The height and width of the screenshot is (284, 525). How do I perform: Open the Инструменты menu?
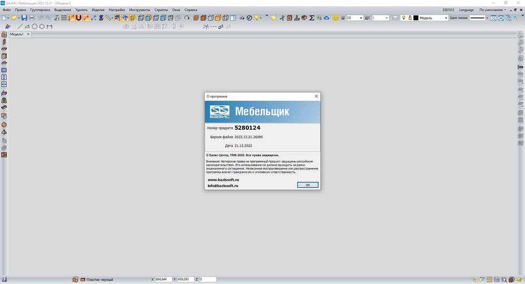pos(140,10)
